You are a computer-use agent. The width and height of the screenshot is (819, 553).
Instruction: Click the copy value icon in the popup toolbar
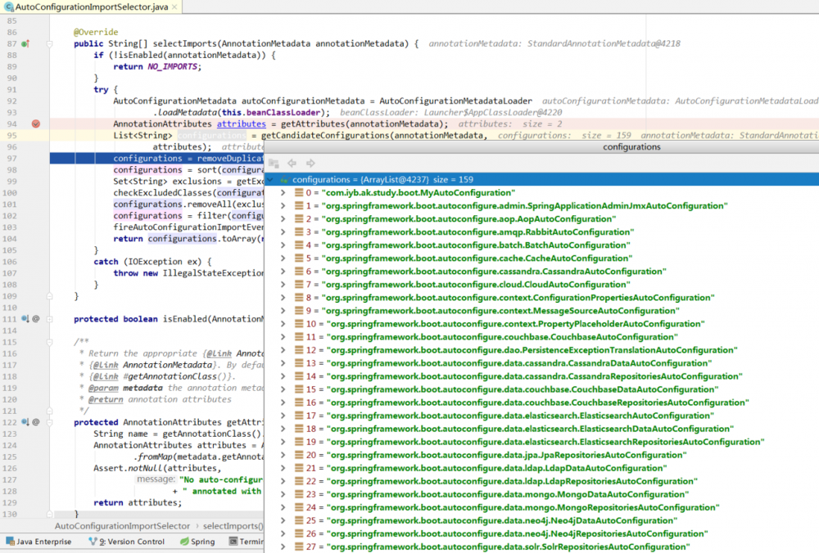pos(274,162)
